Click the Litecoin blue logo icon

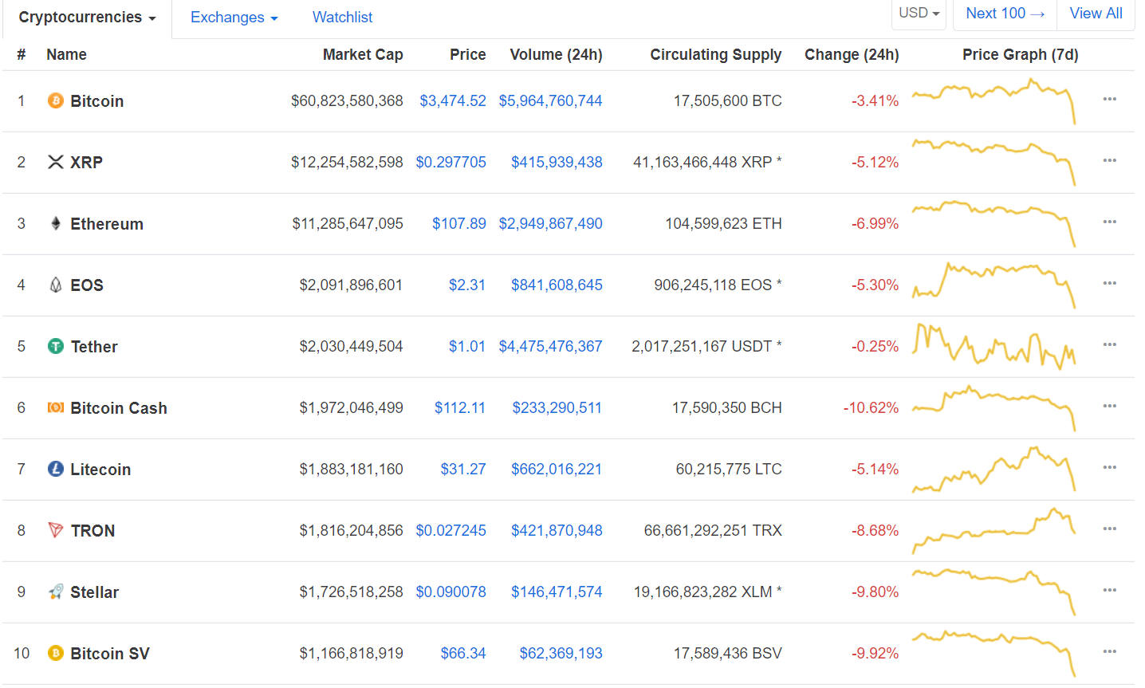click(x=55, y=469)
